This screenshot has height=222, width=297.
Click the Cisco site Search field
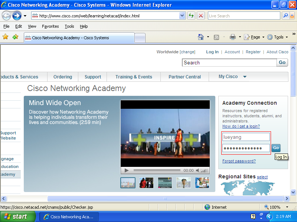(x=229, y=63)
